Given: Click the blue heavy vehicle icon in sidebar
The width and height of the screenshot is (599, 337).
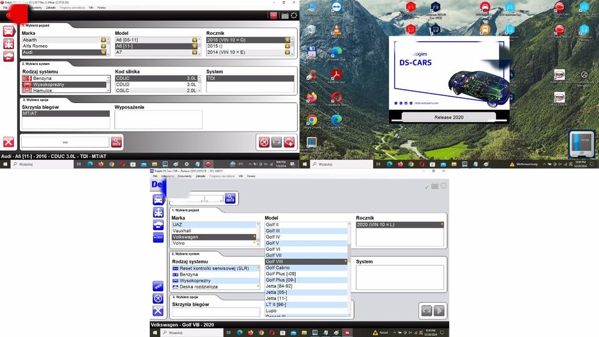Looking at the screenshot, I should 158,212.
